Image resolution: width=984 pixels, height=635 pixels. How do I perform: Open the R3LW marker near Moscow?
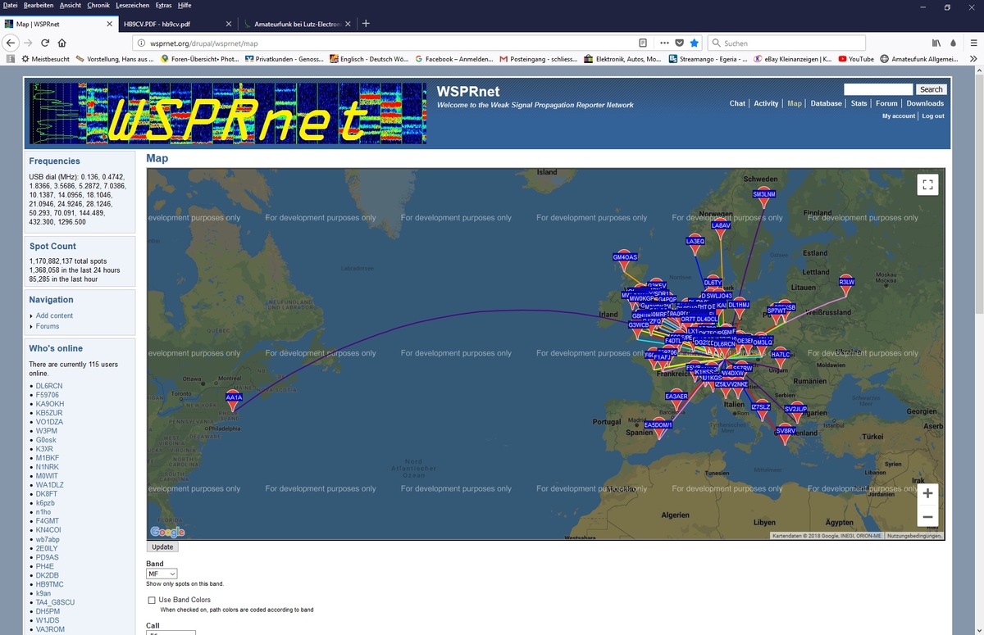click(x=846, y=285)
